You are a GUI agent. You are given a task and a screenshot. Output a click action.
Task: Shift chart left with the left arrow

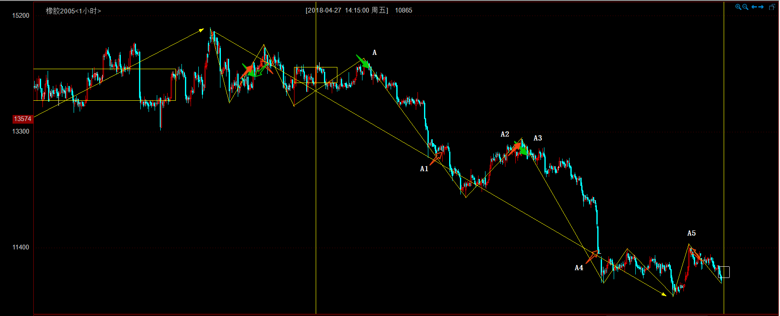(x=754, y=7)
